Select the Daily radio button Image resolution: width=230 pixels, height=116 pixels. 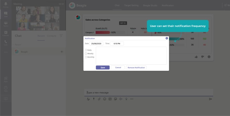(x=86, y=50)
